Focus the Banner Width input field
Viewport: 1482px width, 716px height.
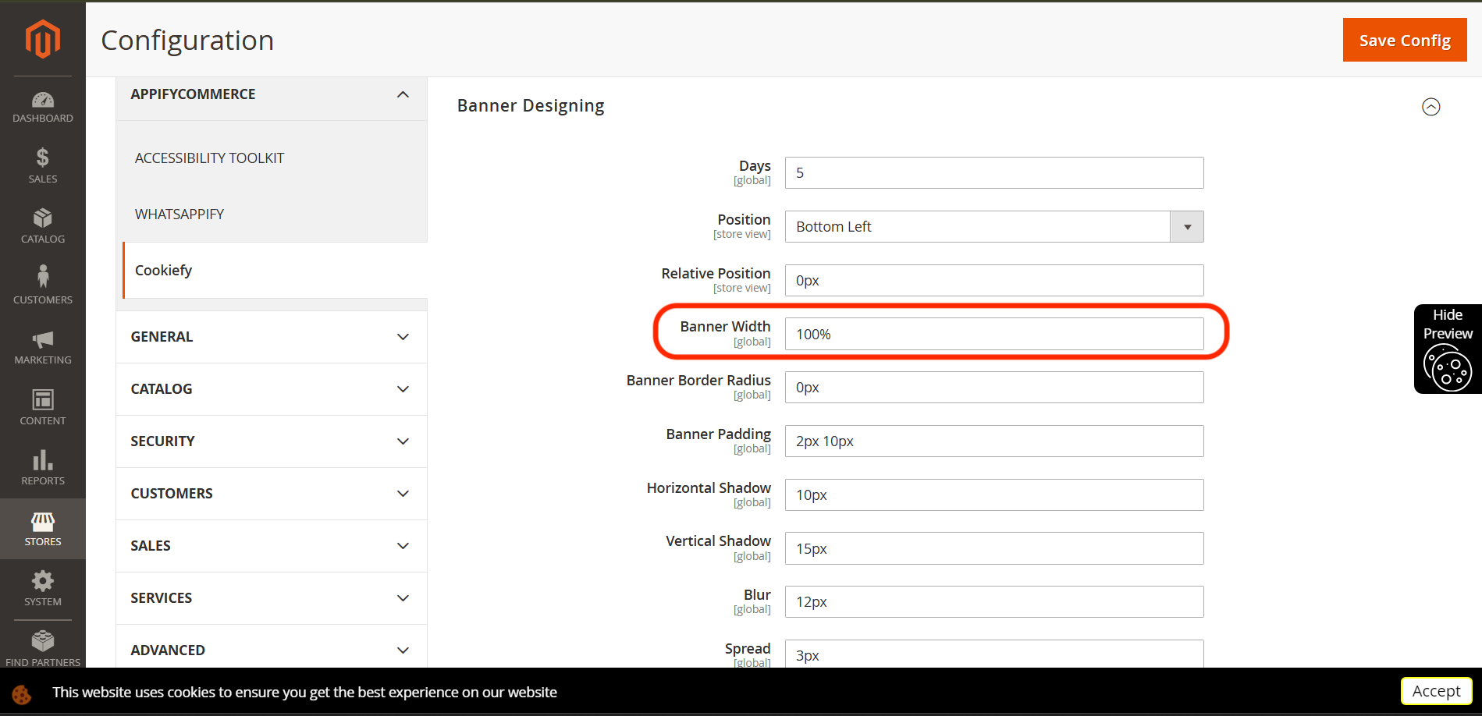[x=994, y=334]
